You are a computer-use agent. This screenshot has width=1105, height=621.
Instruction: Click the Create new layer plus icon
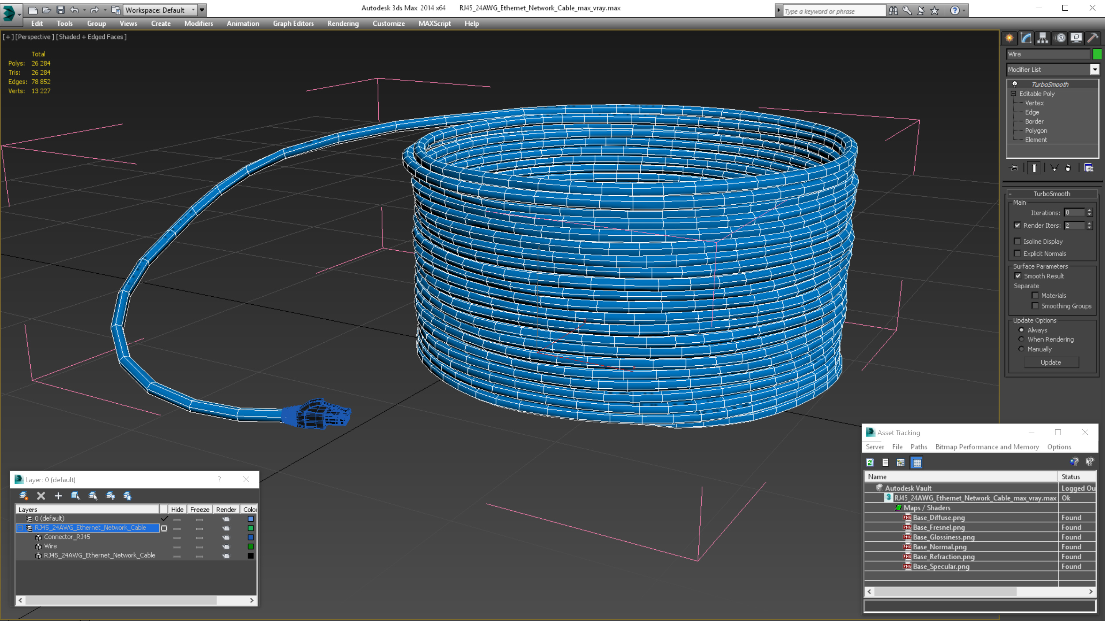point(58,496)
